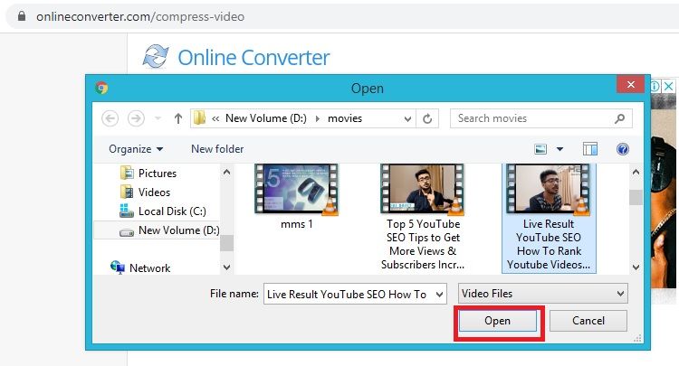Image resolution: width=679 pixels, height=366 pixels.
Task: Close the advertisement X icon
Action: point(669,87)
